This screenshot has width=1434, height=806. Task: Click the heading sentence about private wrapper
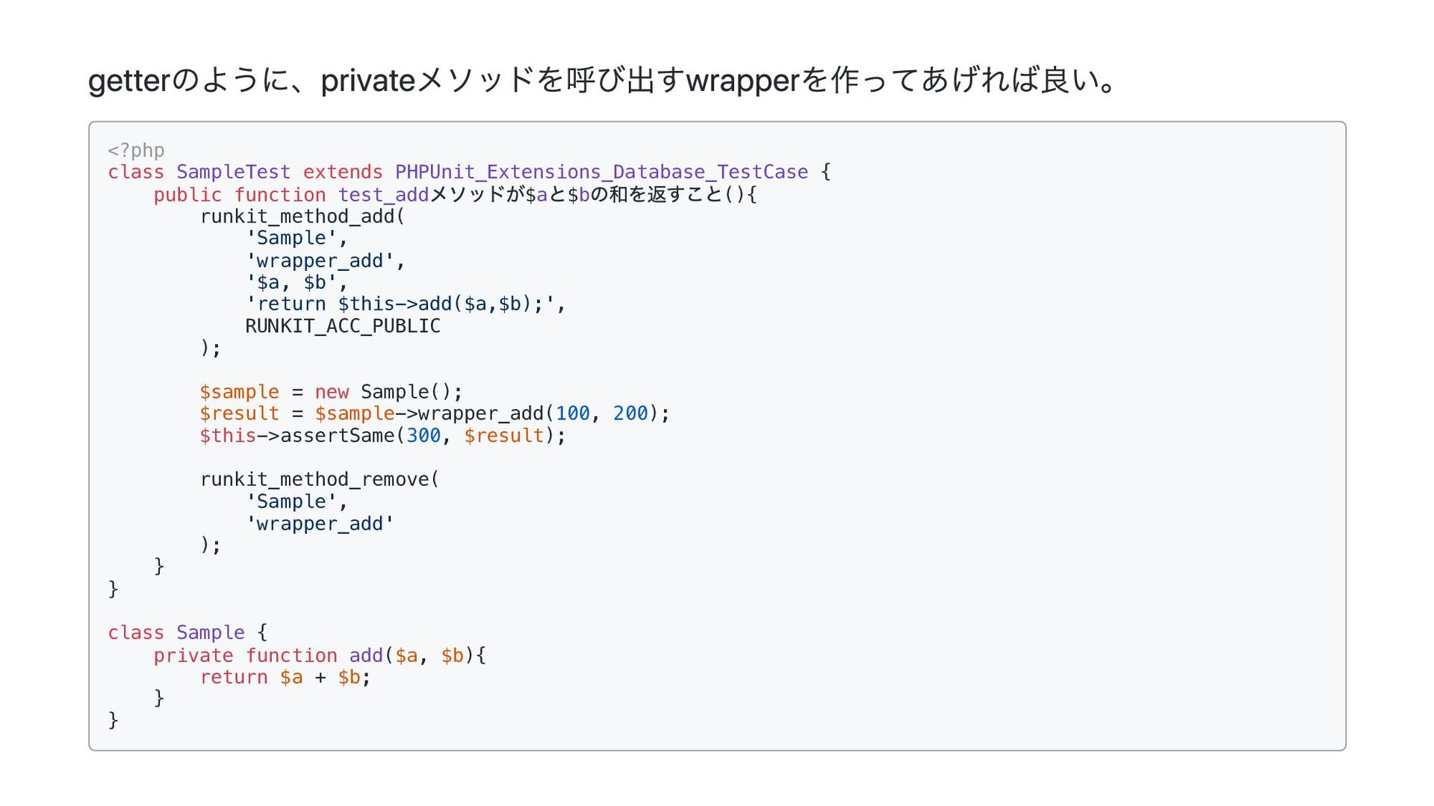point(603,81)
